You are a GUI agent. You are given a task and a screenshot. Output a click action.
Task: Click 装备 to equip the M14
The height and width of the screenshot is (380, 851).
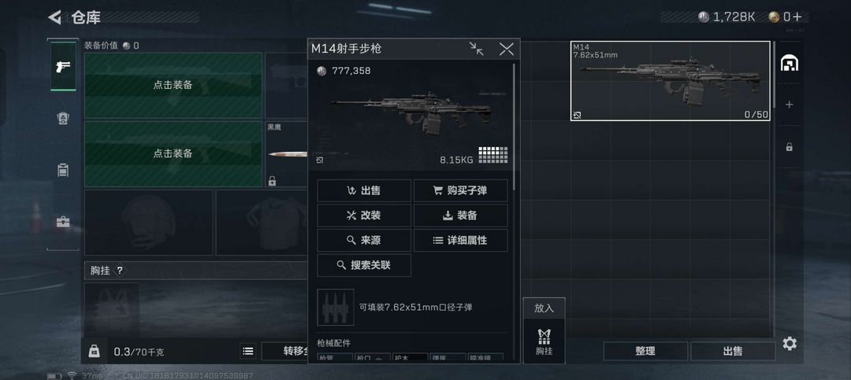461,216
